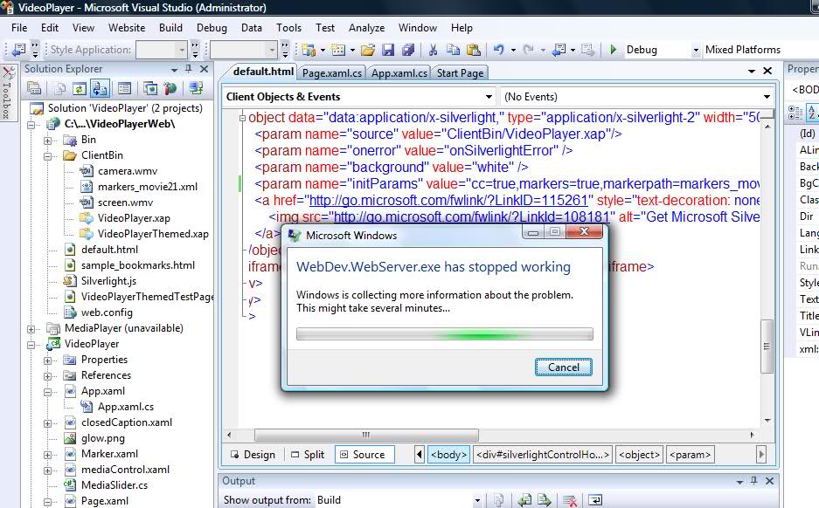Open the (No Events) dropdown
The width and height of the screenshot is (819, 508).
767,97
